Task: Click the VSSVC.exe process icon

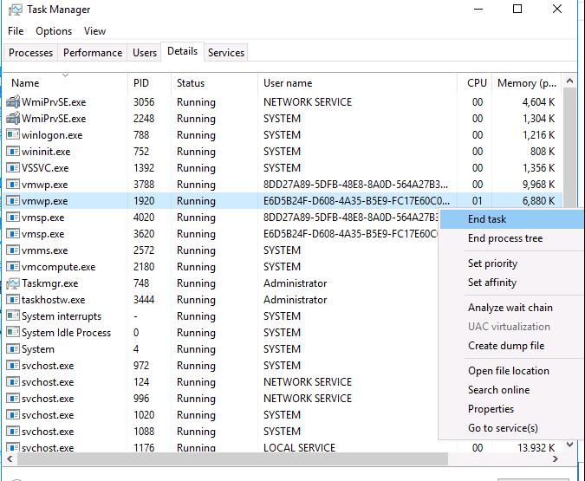Action: (x=13, y=168)
